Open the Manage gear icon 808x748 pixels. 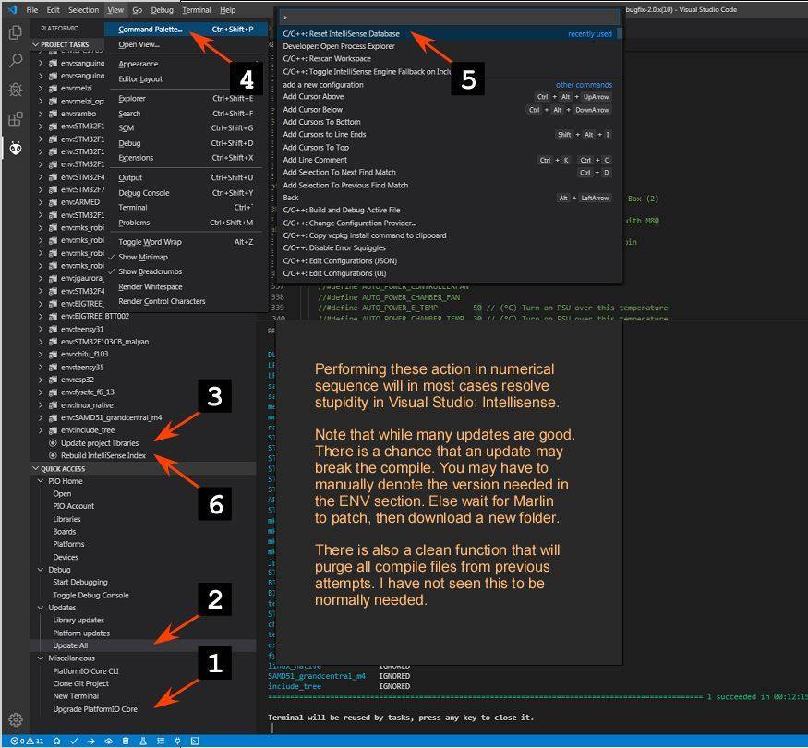pos(15,719)
